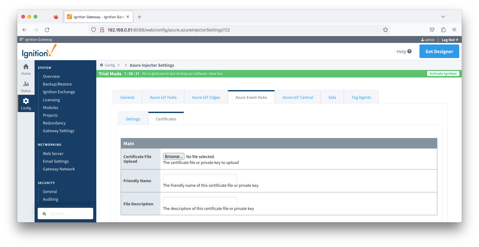
Task: Select the Settings sub-tab
Action: click(x=133, y=119)
